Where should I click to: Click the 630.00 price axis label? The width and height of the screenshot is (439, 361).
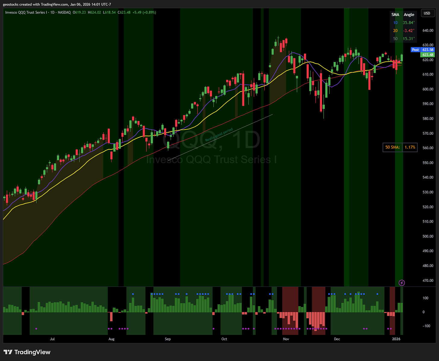(428, 45)
